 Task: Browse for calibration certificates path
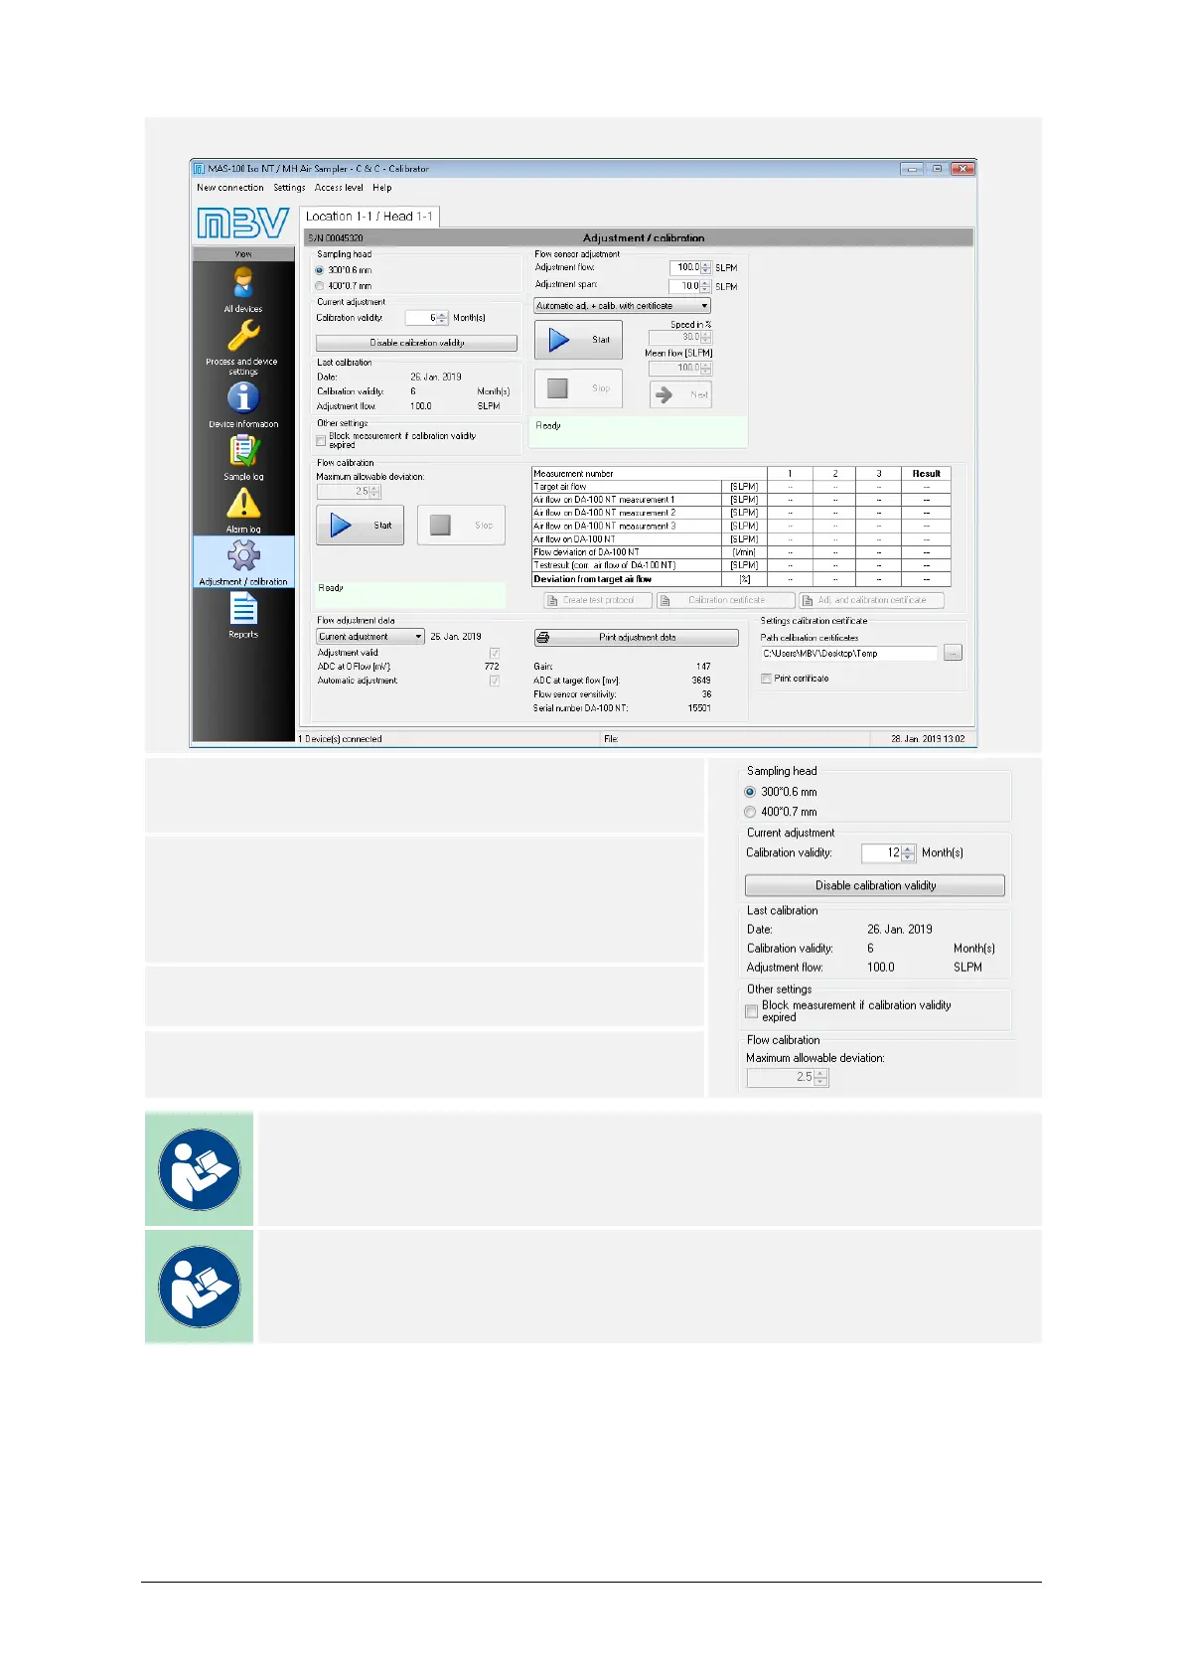[953, 653]
